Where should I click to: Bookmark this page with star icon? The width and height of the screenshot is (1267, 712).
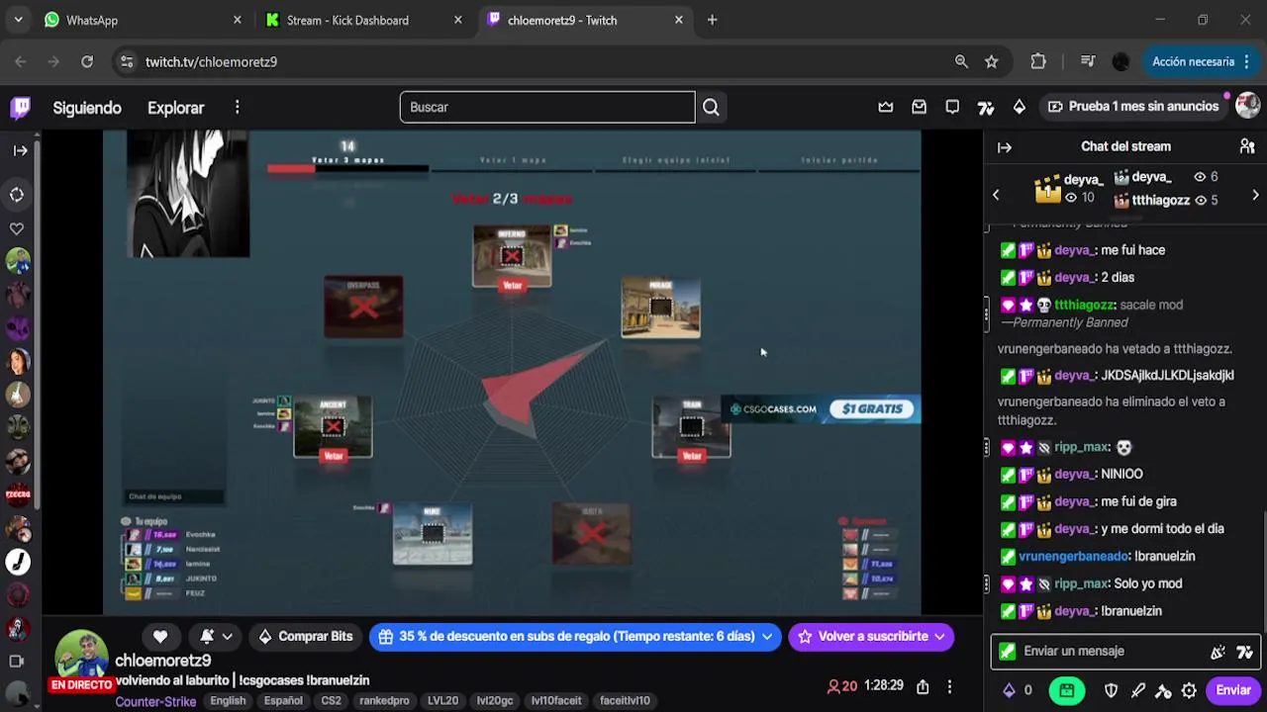[x=992, y=61]
